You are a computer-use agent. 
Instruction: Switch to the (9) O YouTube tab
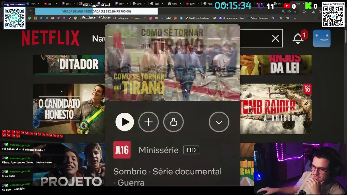pyautogui.click(x=192, y=4)
